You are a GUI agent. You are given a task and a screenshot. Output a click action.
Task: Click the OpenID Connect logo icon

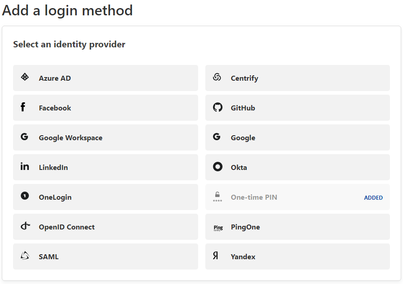pyautogui.click(x=25, y=226)
